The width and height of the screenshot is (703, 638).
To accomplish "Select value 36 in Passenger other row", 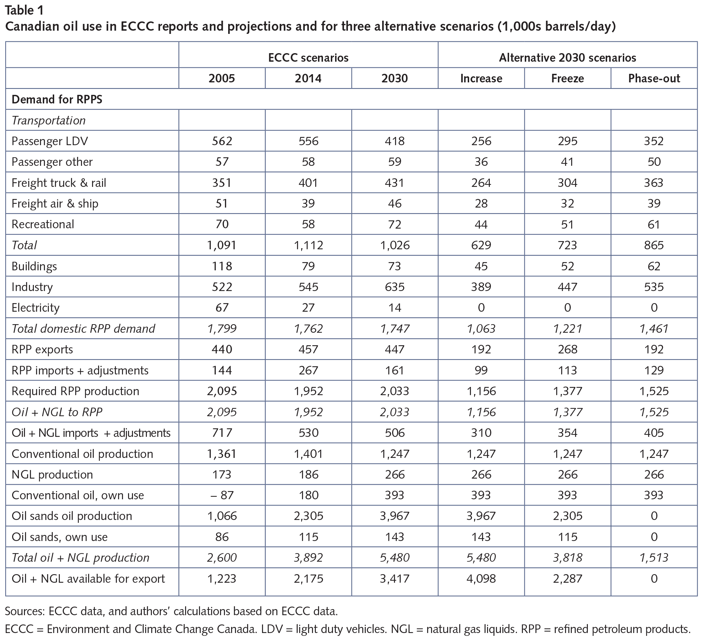I will [481, 162].
